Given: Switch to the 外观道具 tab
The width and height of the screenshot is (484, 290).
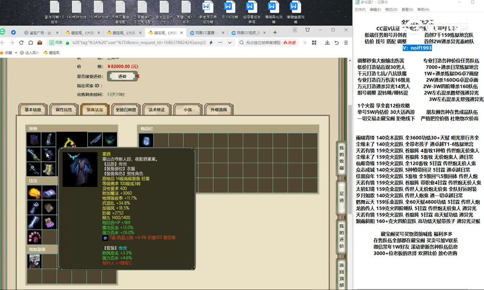Looking at the screenshot, I should pos(219,110).
